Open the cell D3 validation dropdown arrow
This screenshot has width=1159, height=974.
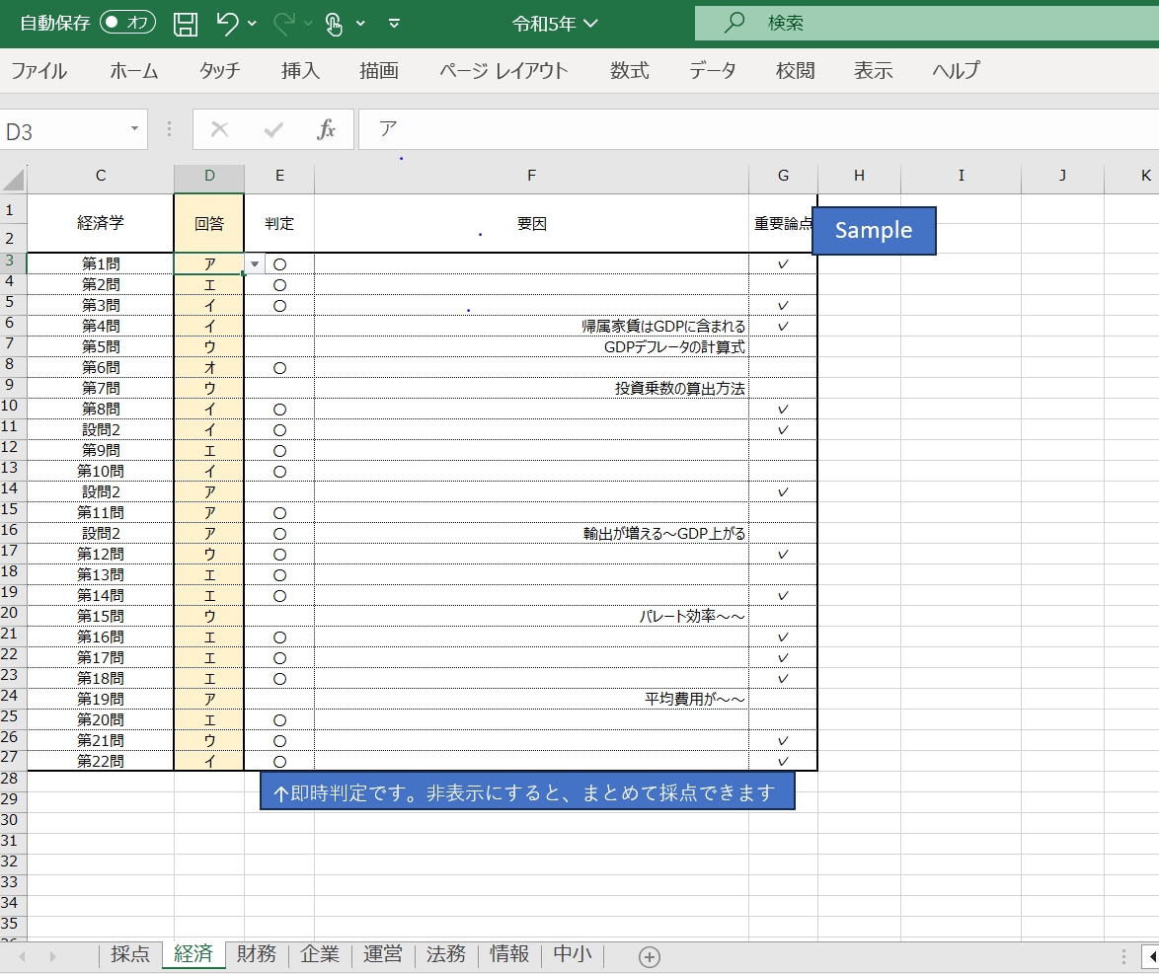pos(255,263)
